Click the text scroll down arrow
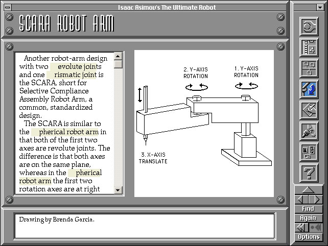 (118, 190)
